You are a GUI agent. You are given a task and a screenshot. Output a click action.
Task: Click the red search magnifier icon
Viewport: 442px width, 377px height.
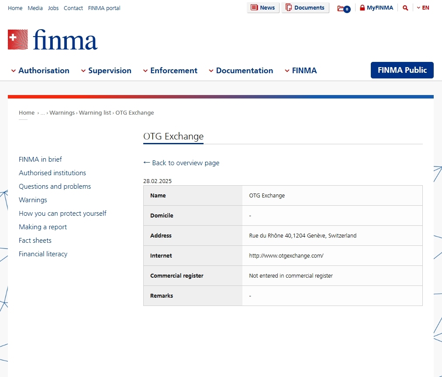point(405,8)
